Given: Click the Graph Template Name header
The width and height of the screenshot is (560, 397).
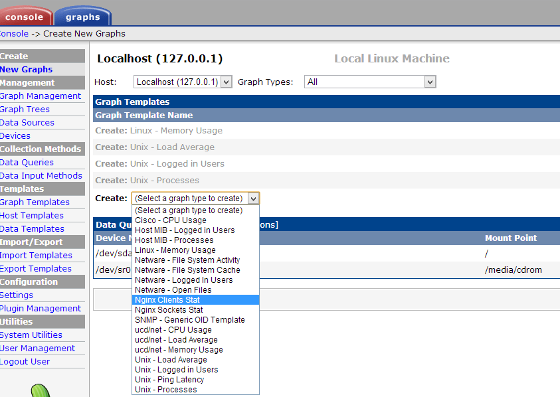Looking at the screenshot, I should (144, 116).
